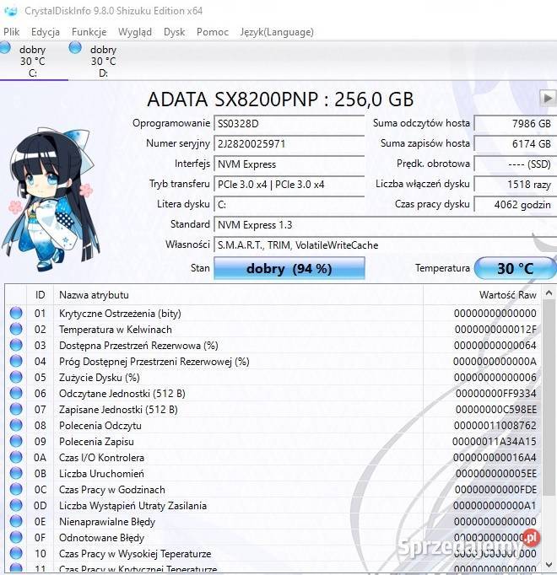Click raw value 00000000005EE
The width and height of the screenshot is (557, 575).
(x=495, y=474)
